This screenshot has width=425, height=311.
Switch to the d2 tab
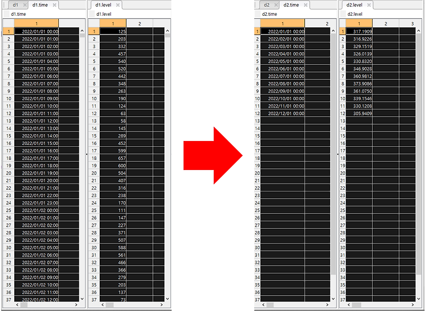tap(267, 5)
